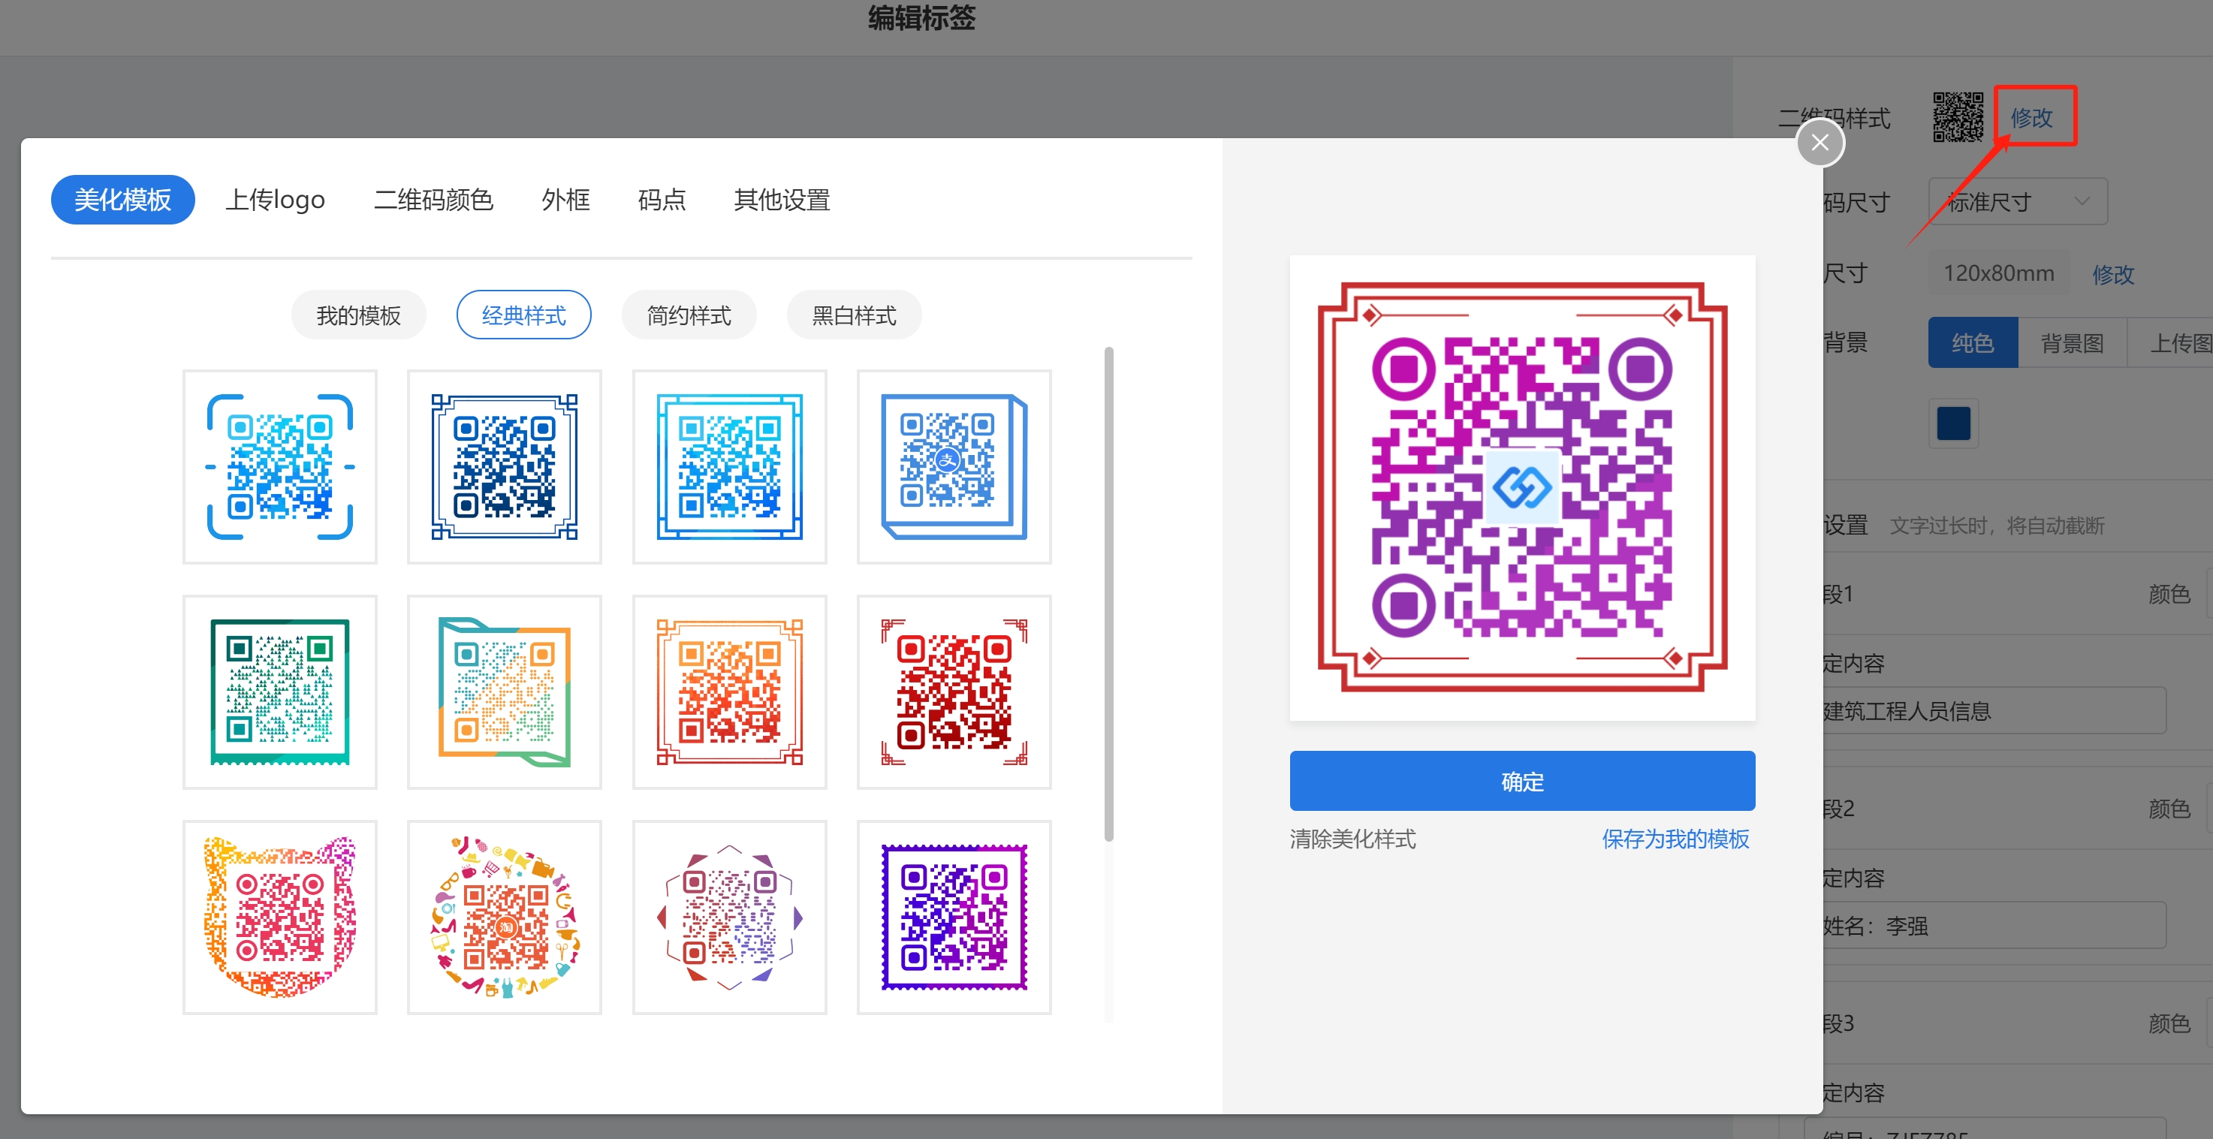
Task: Click the 确定 confirm button
Action: (1522, 781)
